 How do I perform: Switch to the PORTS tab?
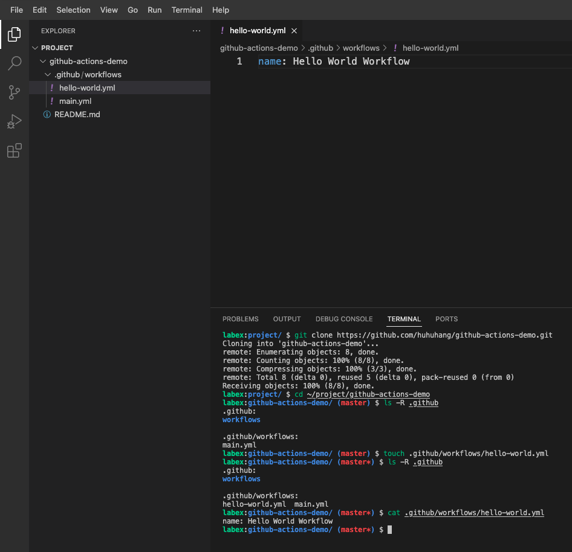click(x=446, y=319)
